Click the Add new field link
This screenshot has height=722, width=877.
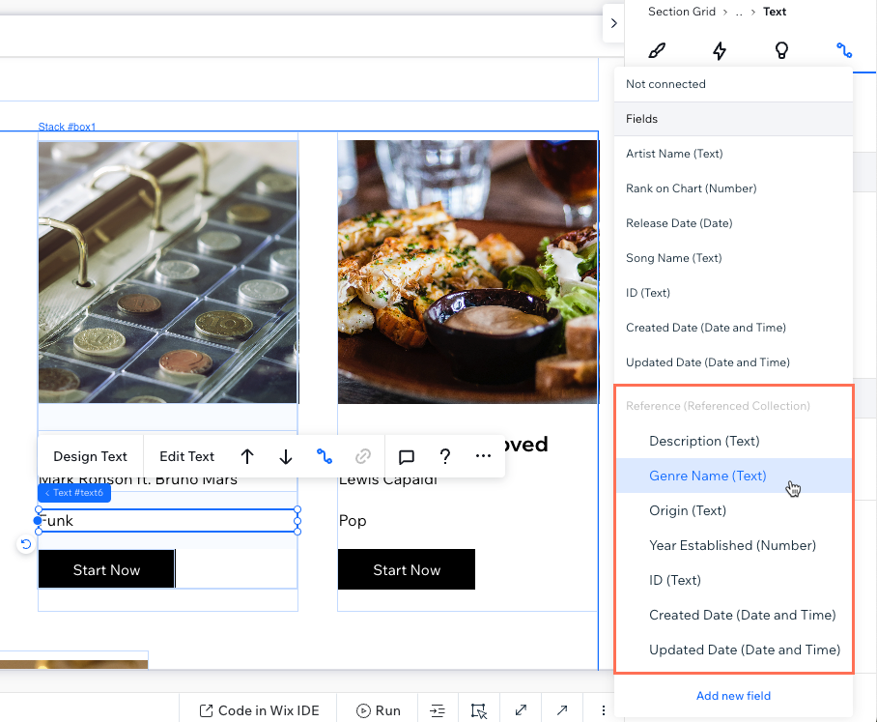coord(733,696)
